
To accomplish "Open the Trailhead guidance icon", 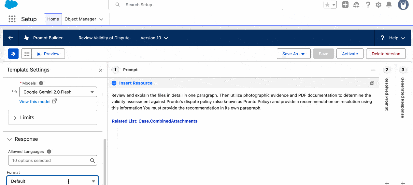I will coord(356,5).
